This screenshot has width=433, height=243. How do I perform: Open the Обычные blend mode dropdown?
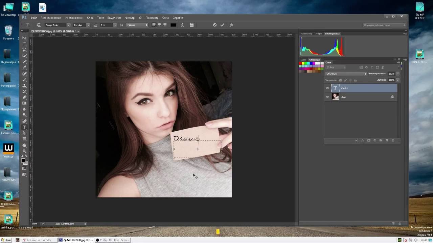346,74
